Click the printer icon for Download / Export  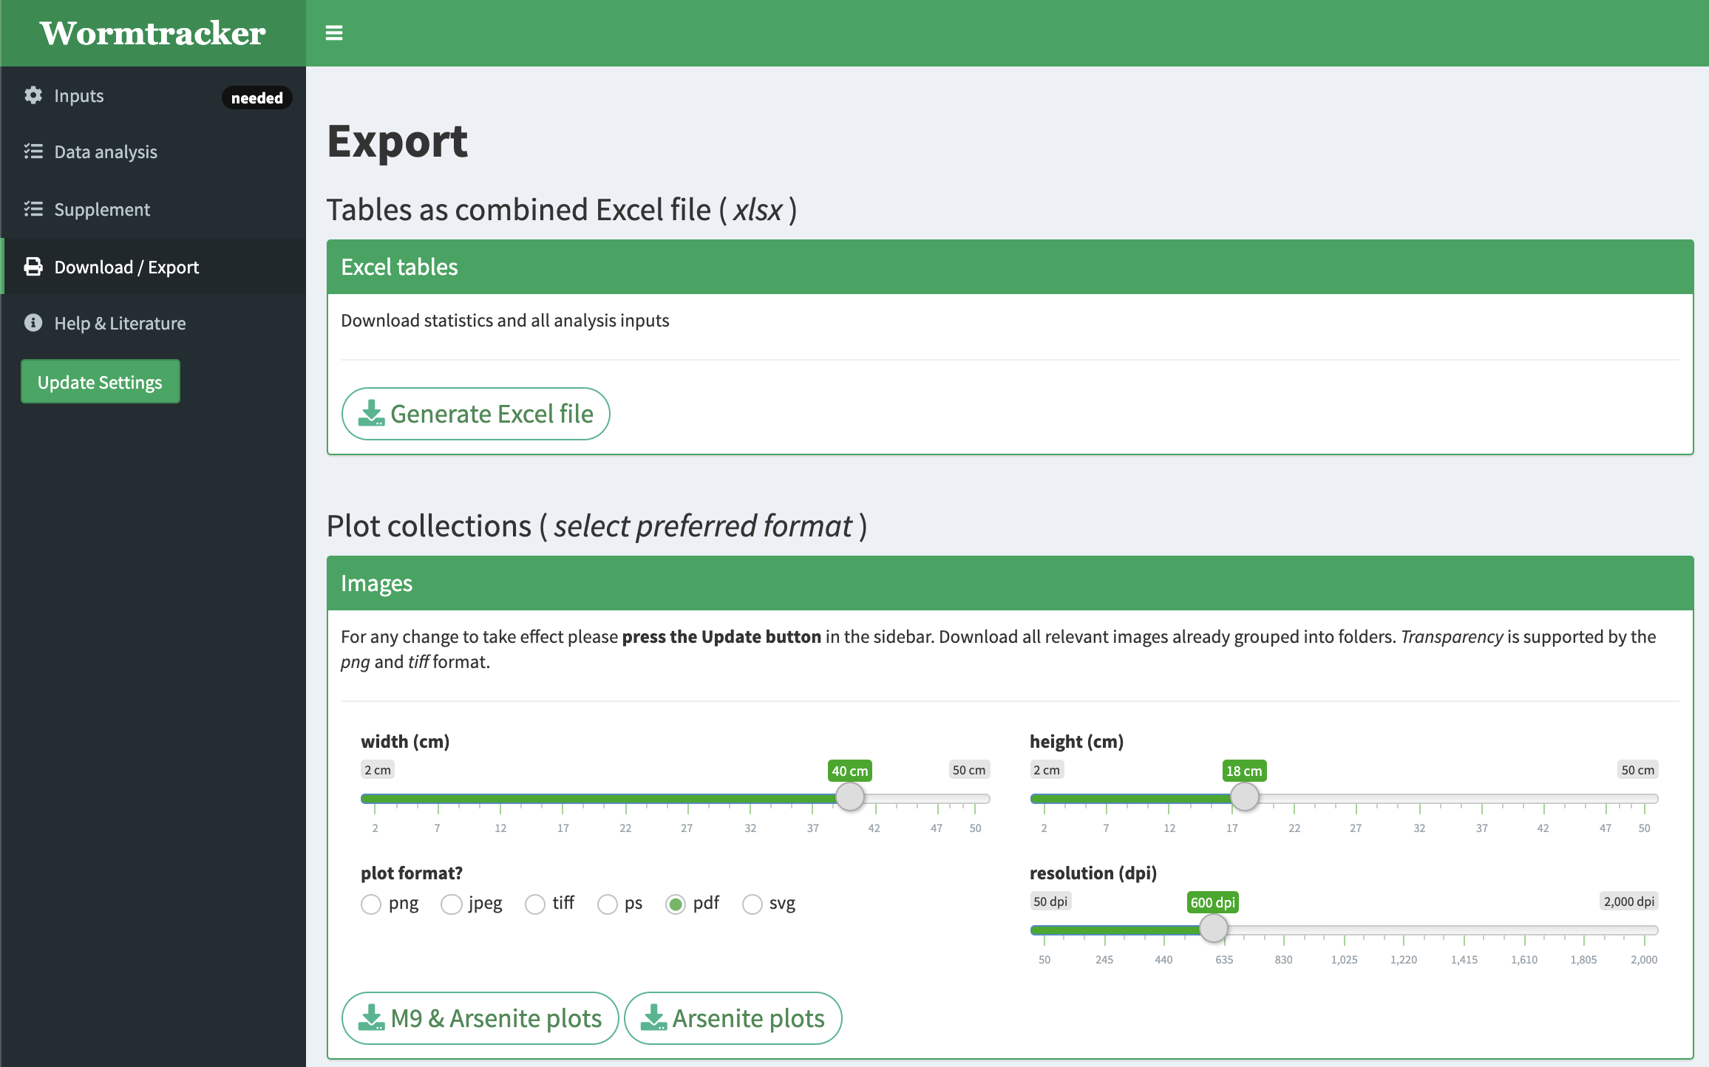pyautogui.click(x=33, y=267)
